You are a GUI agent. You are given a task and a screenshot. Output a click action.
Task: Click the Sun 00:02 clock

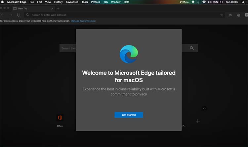click(232, 2)
